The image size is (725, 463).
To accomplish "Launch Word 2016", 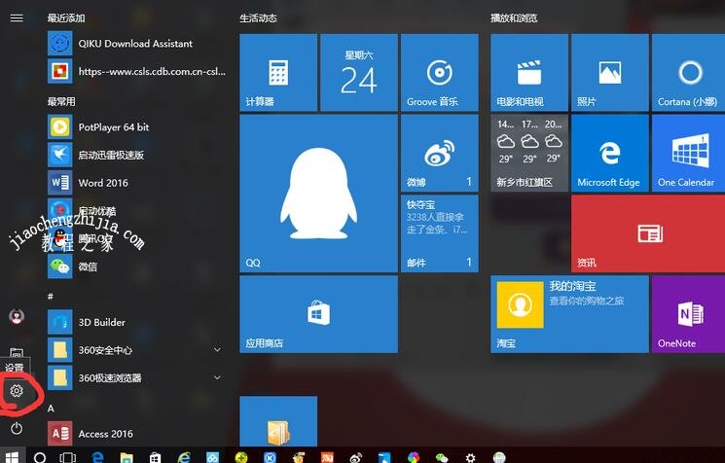I will tap(136, 183).
